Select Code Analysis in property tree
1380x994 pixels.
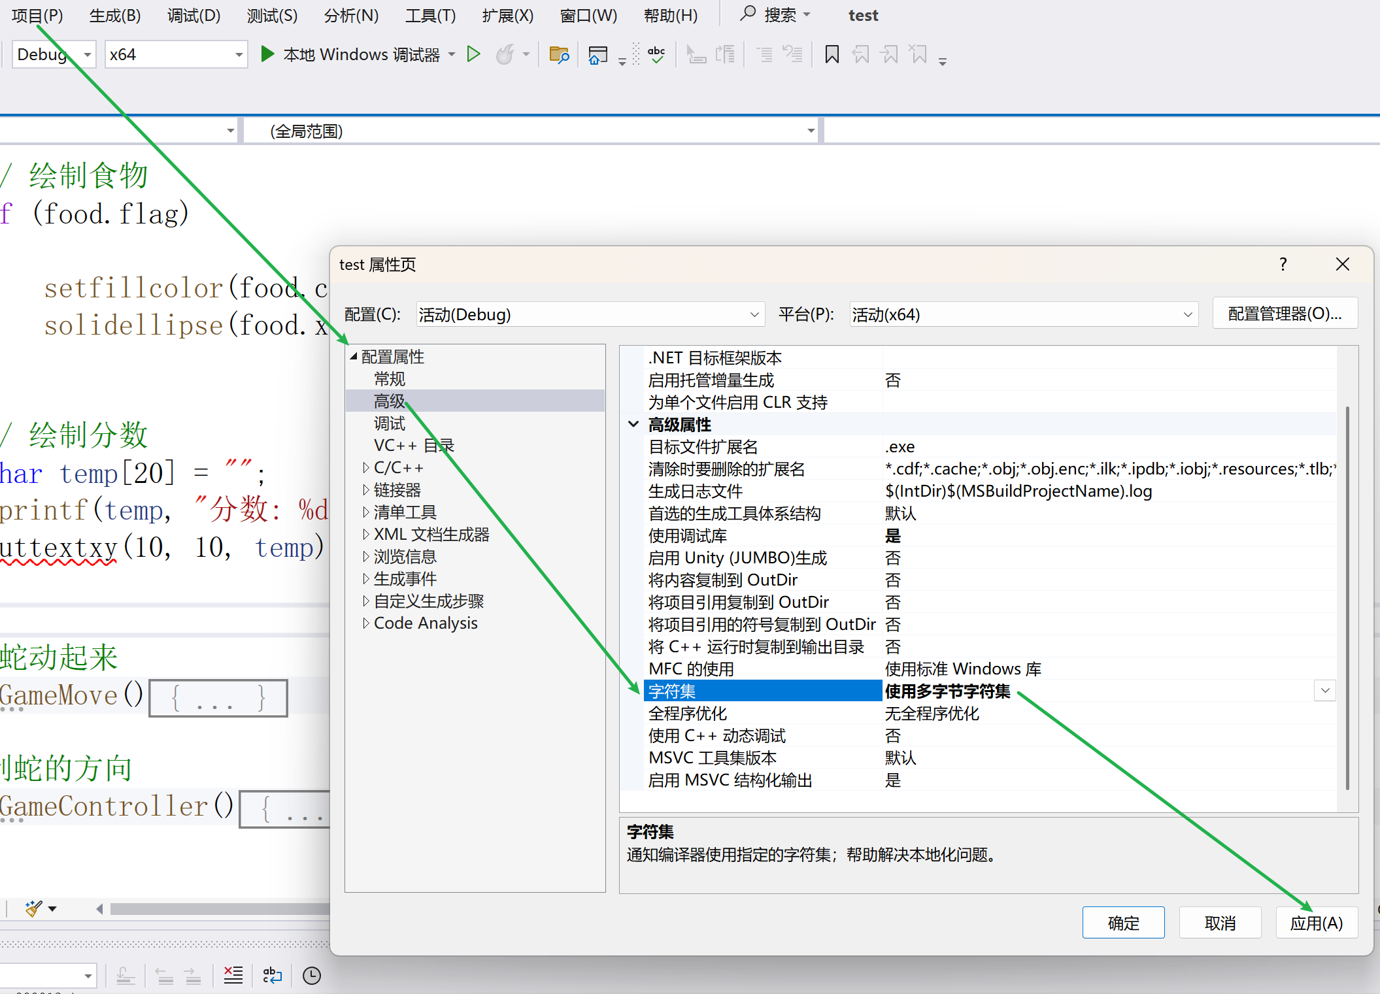pyautogui.click(x=426, y=623)
